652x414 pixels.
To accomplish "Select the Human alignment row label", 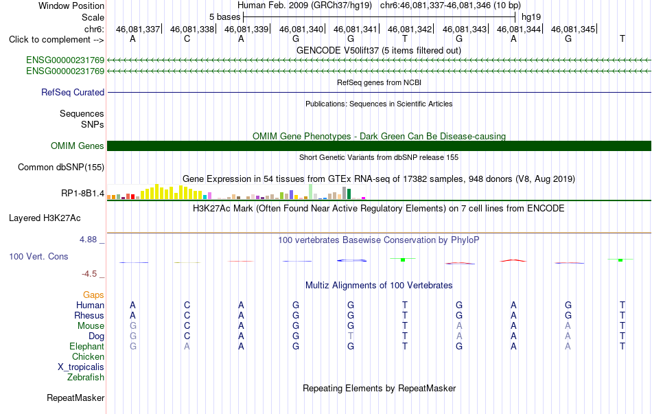I will tap(90, 305).
